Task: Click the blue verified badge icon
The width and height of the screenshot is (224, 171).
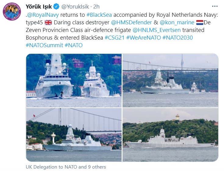Action: click(56, 7)
